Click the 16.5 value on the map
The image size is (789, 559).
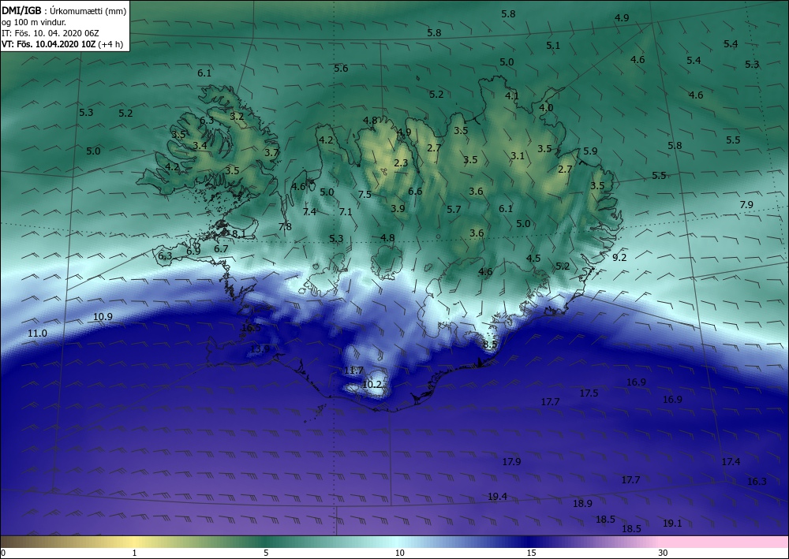251,328
